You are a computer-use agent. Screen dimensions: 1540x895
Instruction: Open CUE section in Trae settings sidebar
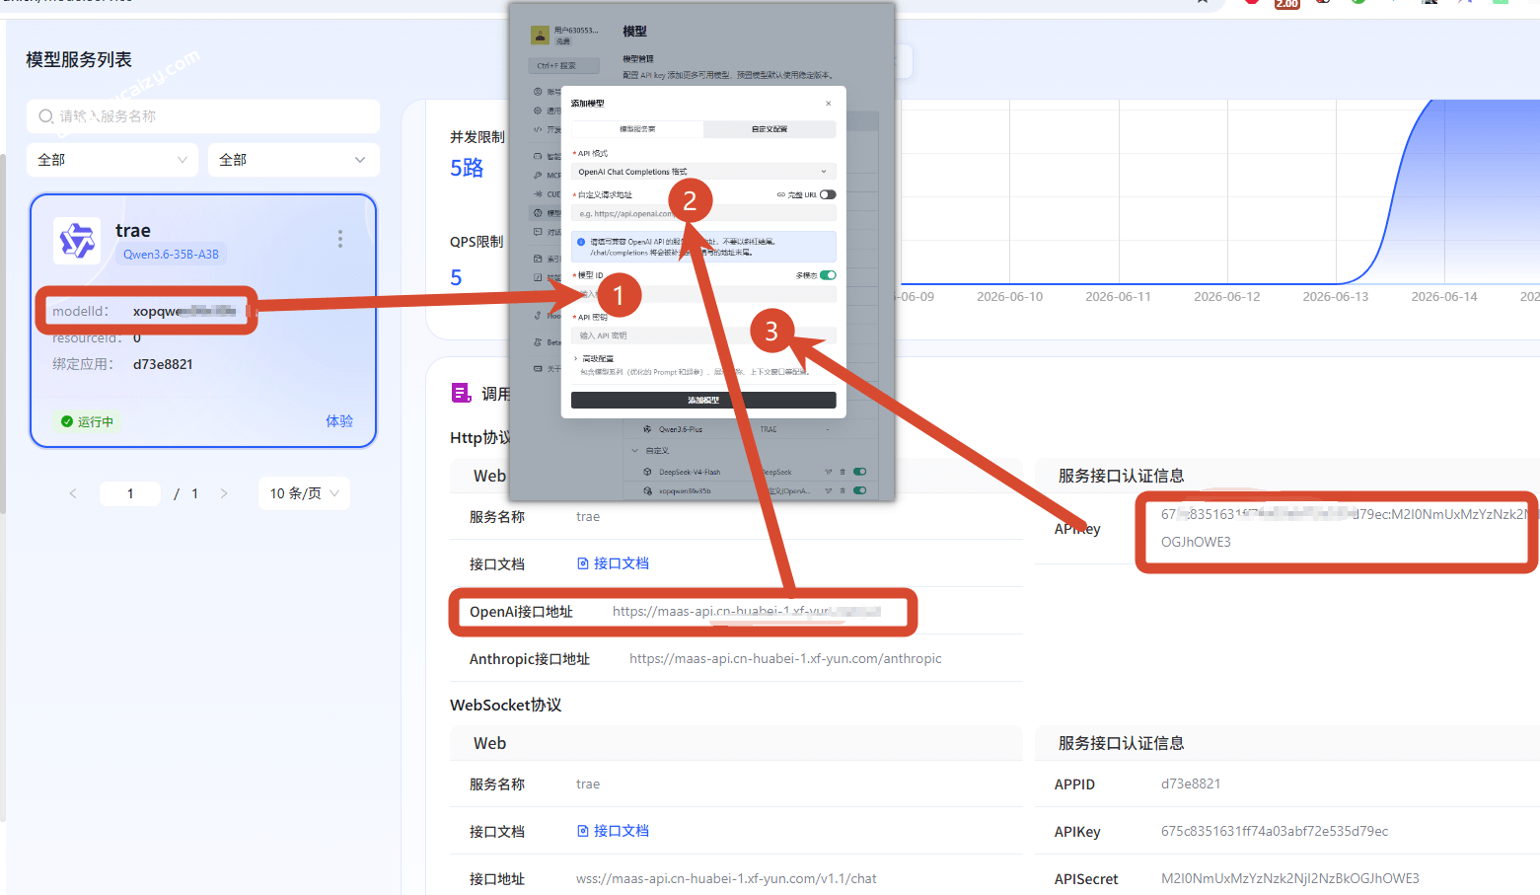pos(548,194)
